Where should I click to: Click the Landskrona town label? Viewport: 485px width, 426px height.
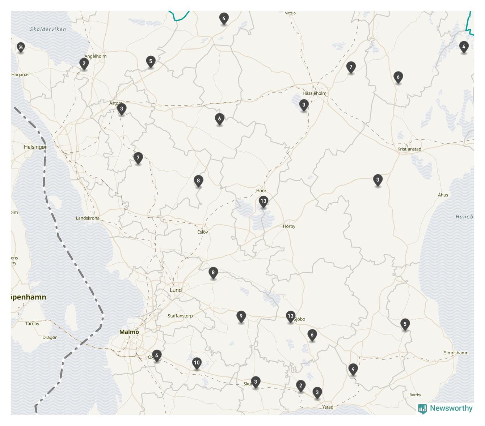pos(88,218)
